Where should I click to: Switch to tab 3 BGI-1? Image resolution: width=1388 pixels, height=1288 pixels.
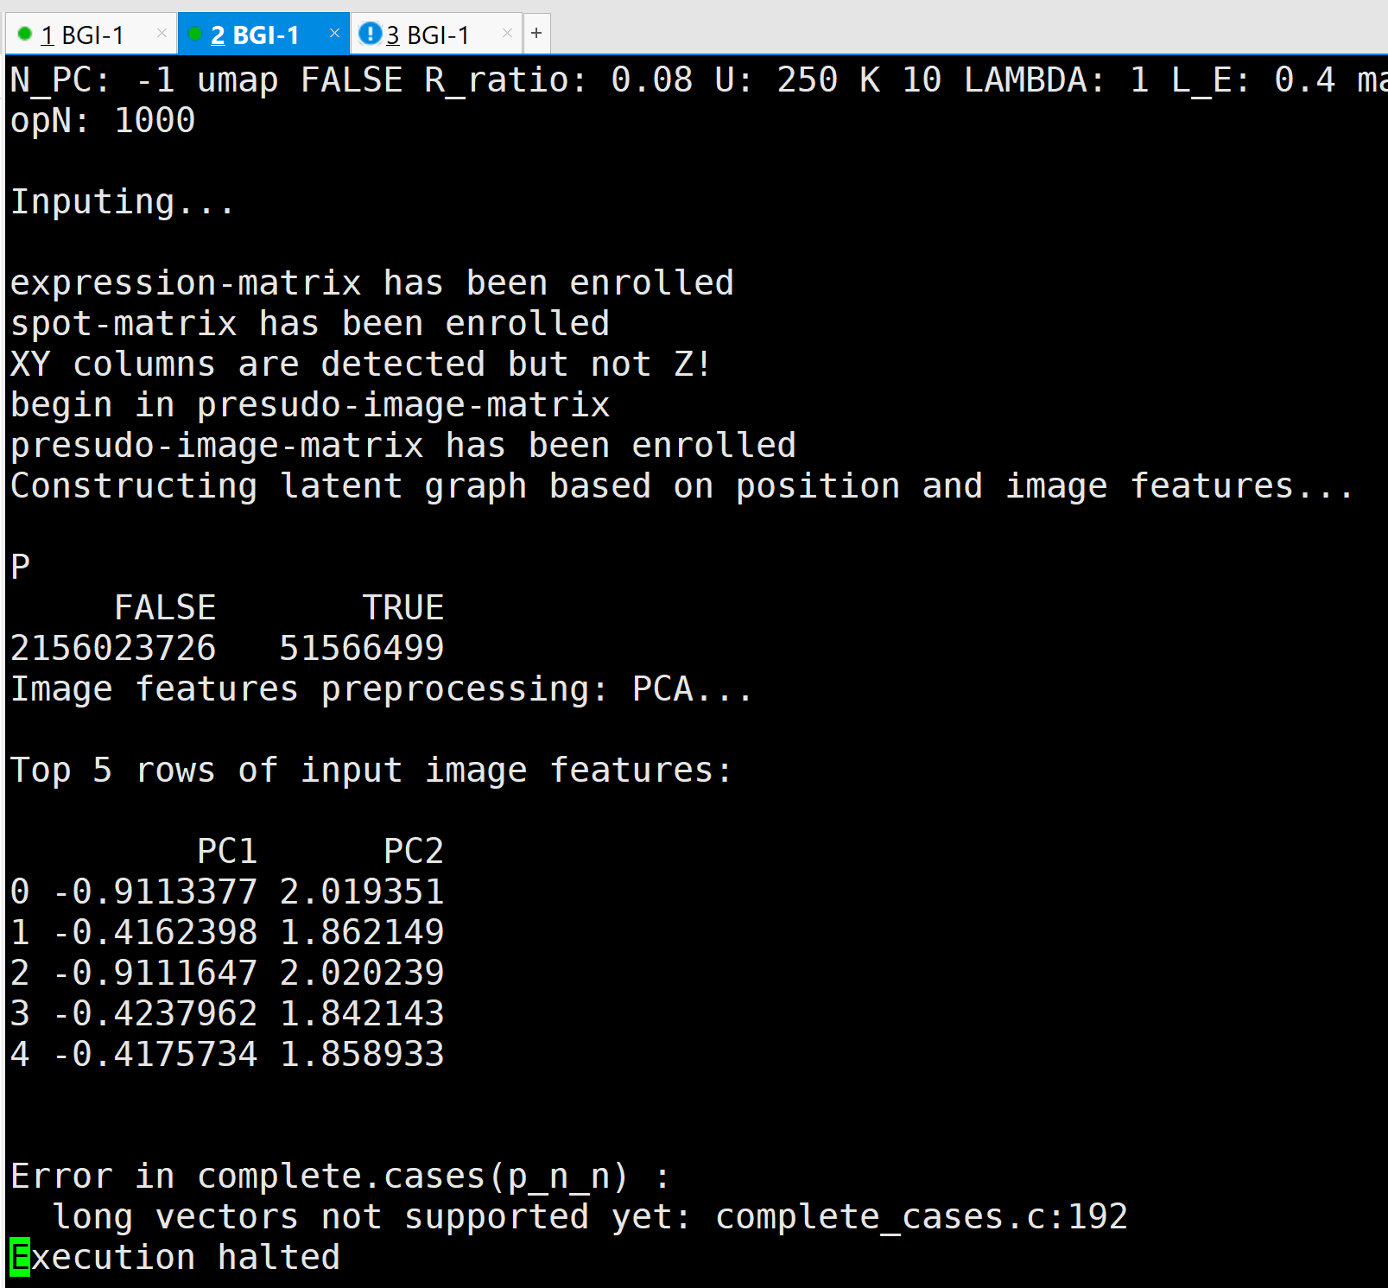[432, 33]
